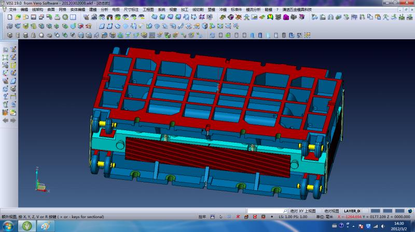Click the Print icon in top toolbar
415x232 pixels.
(58, 17)
